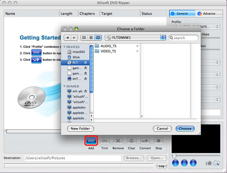Take a snapshot with camera icon
Screen dimensions: 227x173
(209, 163)
